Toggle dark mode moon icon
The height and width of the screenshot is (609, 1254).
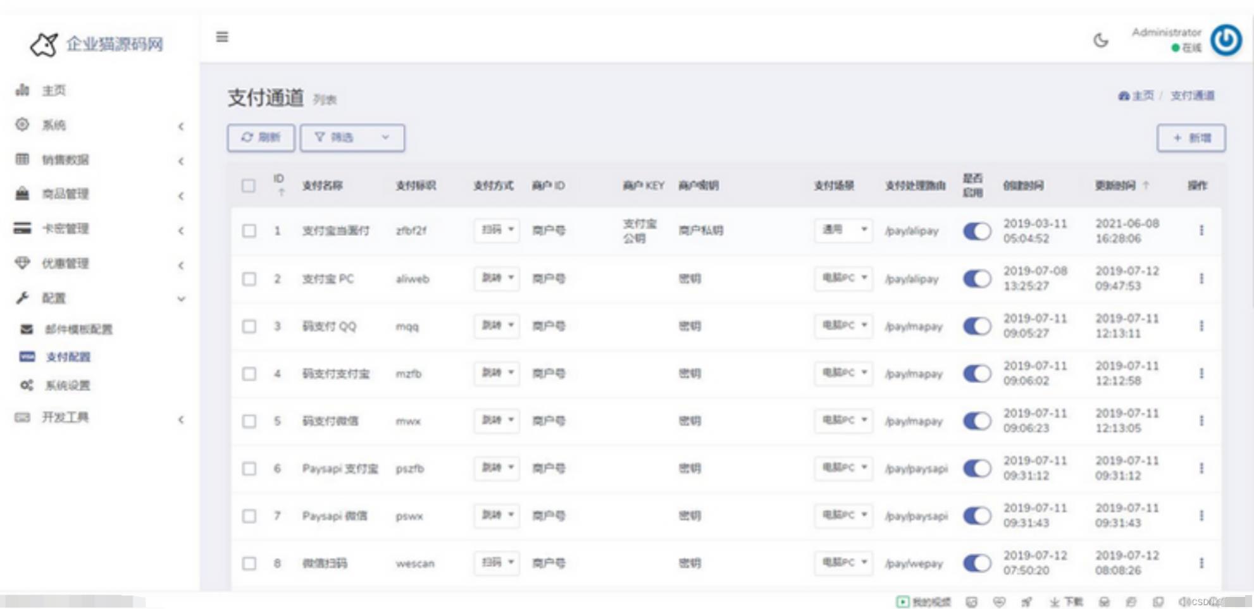1101,40
